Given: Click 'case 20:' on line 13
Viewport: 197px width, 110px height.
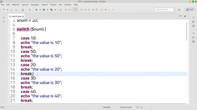Looking at the screenshot, I should point(29,65).
